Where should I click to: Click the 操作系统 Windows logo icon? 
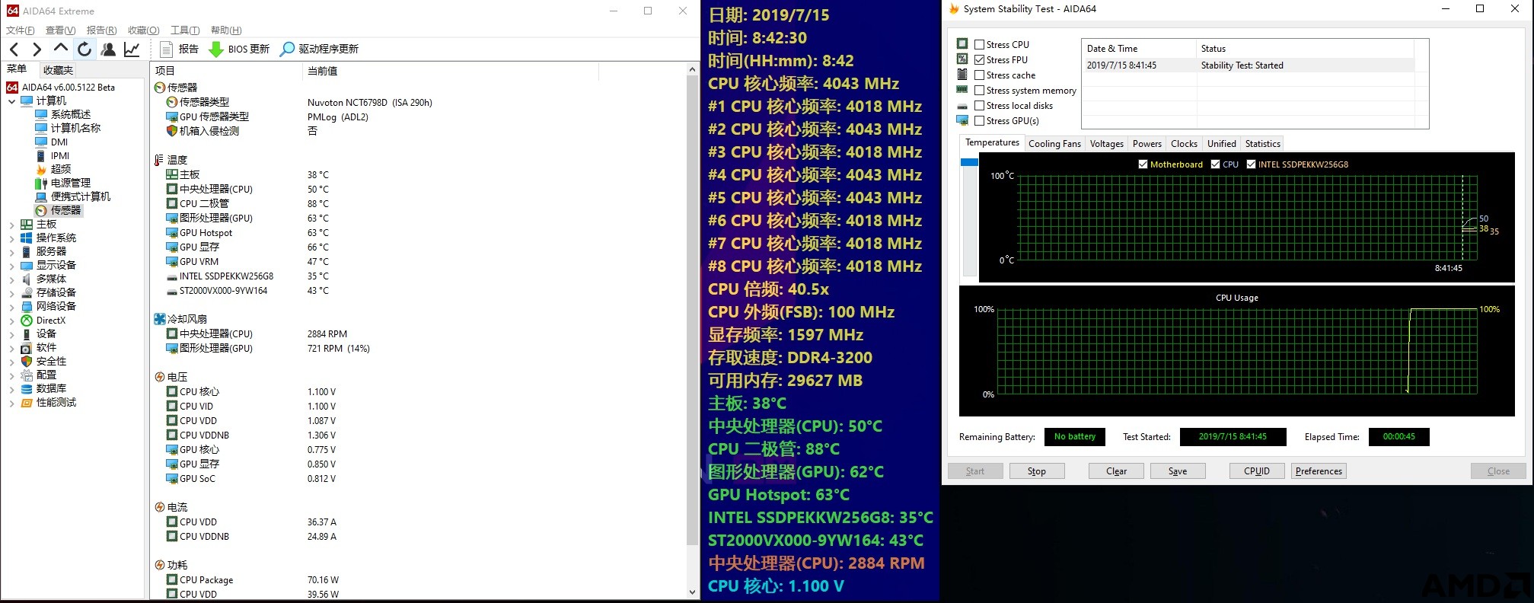click(27, 238)
